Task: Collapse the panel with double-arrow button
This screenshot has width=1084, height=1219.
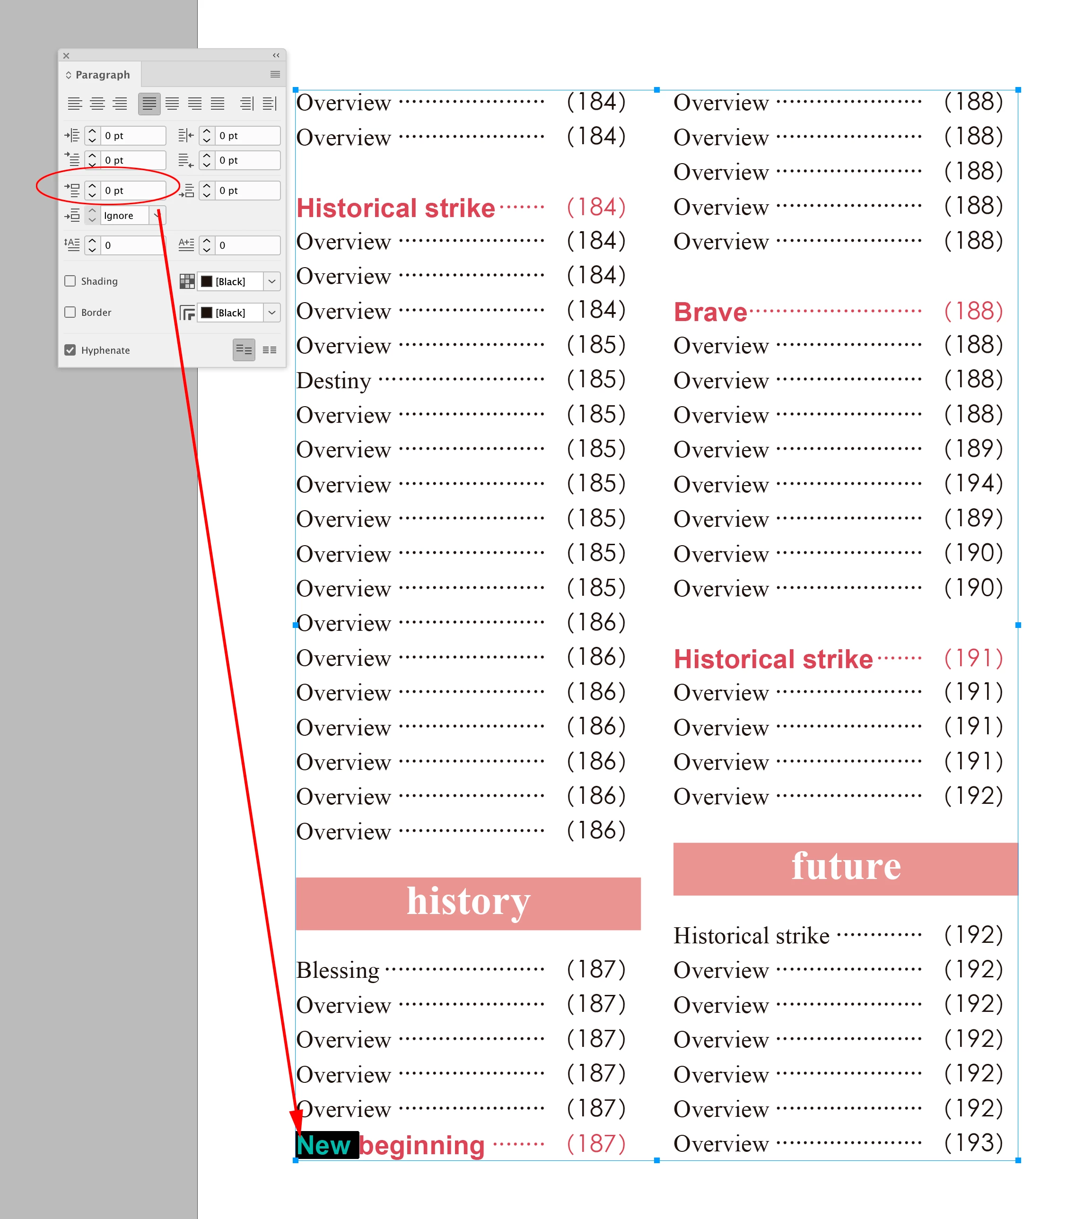Action: (276, 55)
